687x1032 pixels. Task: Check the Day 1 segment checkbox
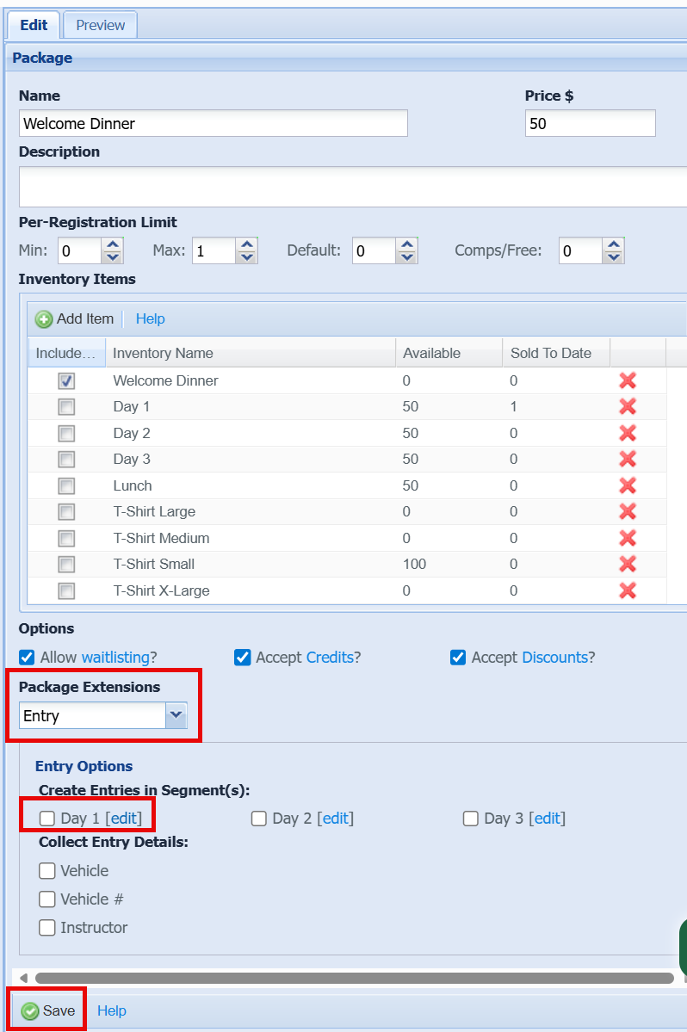coord(47,819)
